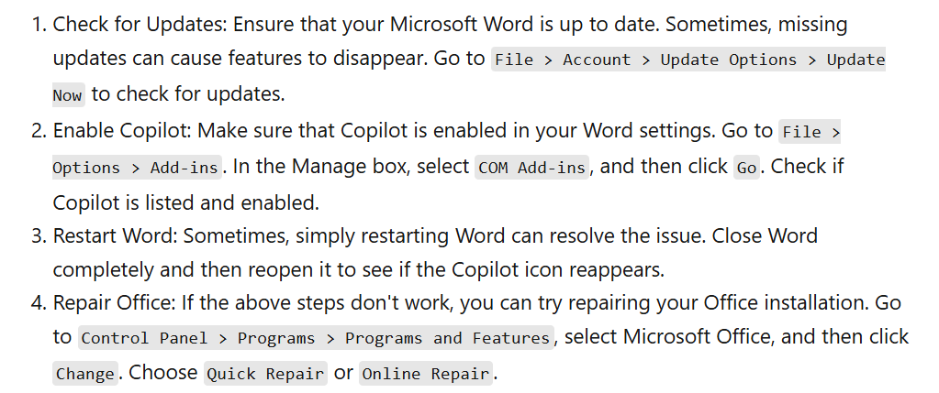Click list number 3 marker
The width and height of the screenshot is (939, 393).
point(39,236)
